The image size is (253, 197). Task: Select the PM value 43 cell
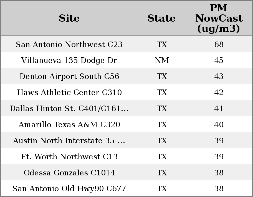tap(219, 76)
